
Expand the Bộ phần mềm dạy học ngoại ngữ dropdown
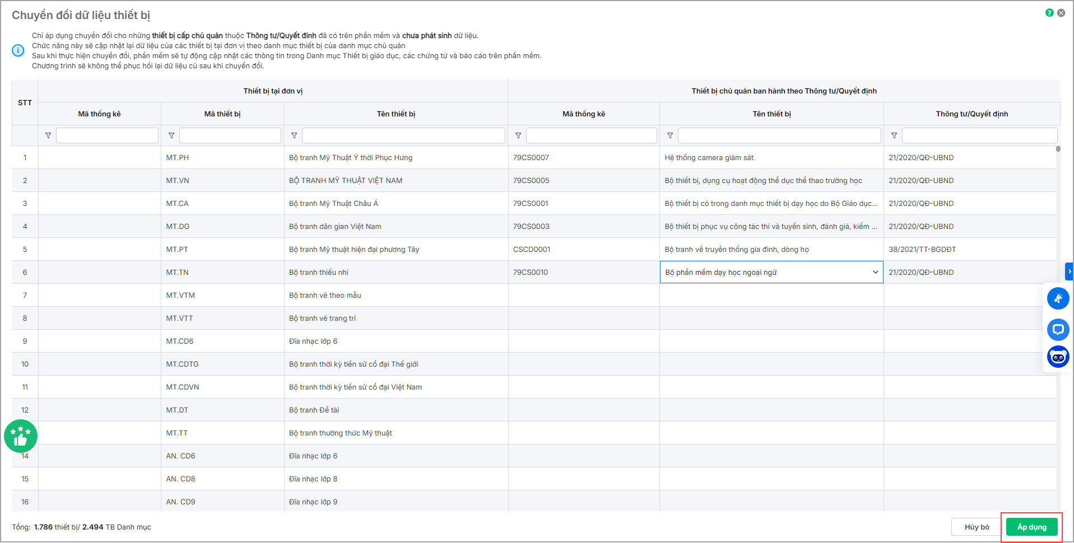pos(875,272)
